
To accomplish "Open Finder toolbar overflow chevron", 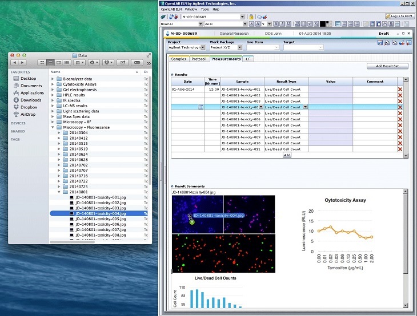I will click(x=149, y=63).
